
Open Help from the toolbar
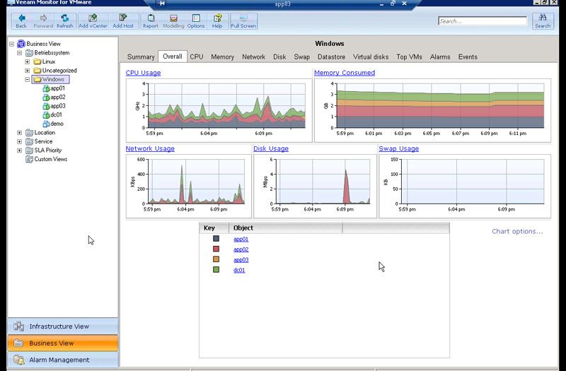click(x=217, y=21)
